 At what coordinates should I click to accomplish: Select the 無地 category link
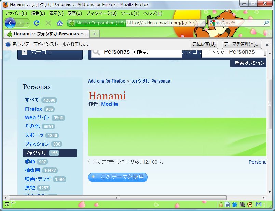coord(30,188)
